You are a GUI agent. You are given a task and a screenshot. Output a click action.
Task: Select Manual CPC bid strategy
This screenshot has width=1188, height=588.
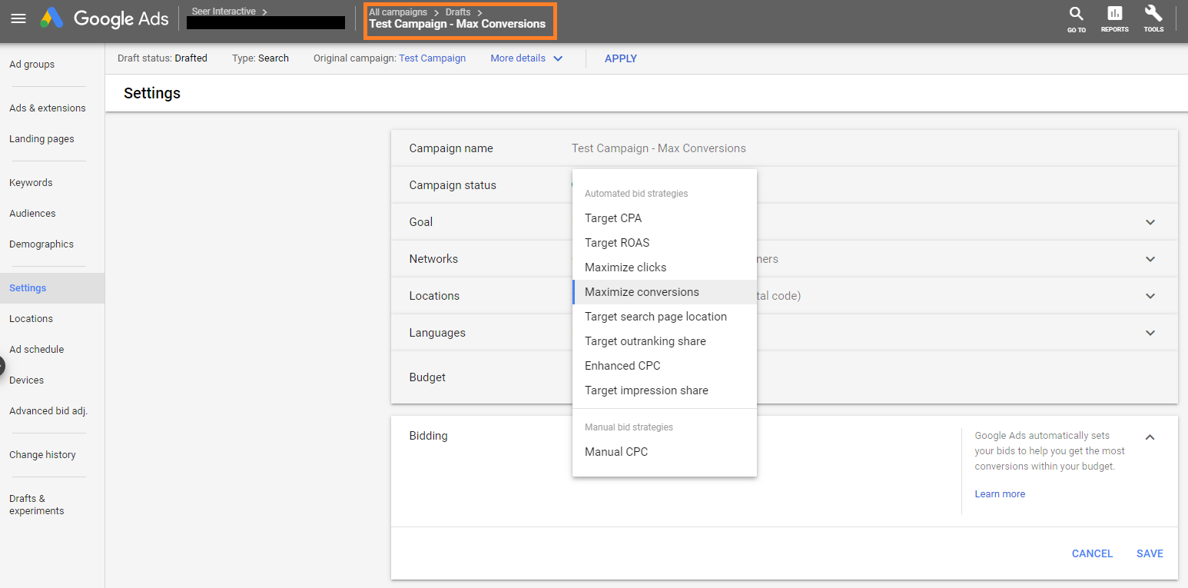pyautogui.click(x=616, y=452)
